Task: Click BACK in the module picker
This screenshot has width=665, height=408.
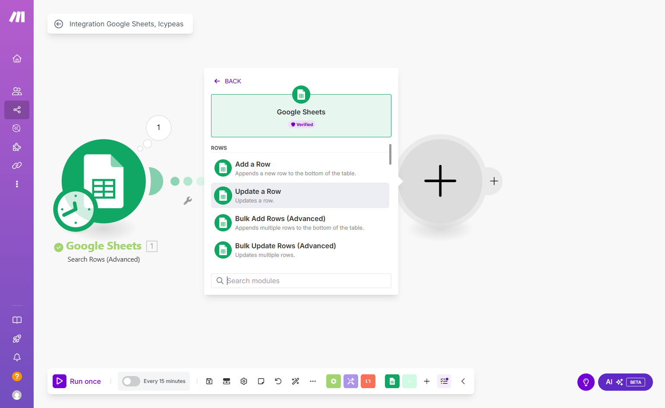Action: click(227, 81)
